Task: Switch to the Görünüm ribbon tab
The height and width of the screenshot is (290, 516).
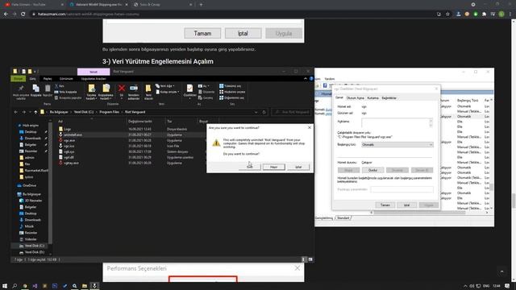Action: point(66,79)
